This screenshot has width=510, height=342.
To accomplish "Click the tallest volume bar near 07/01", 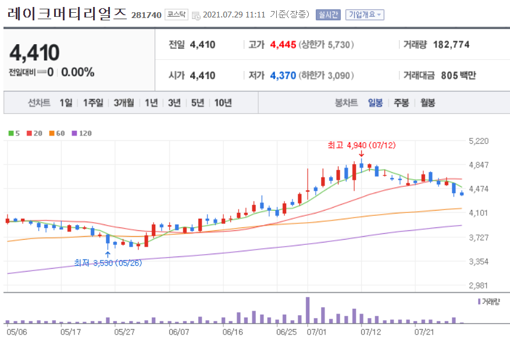I will pyautogui.click(x=308, y=310).
